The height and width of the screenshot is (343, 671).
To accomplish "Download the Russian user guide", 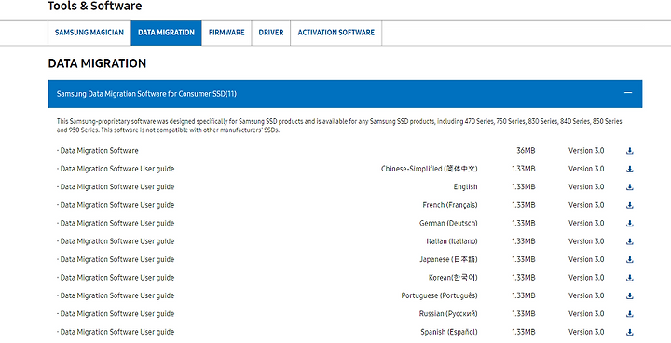I will click(x=629, y=314).
